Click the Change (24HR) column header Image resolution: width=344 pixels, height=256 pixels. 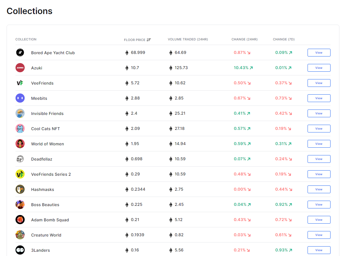point(244,40)
